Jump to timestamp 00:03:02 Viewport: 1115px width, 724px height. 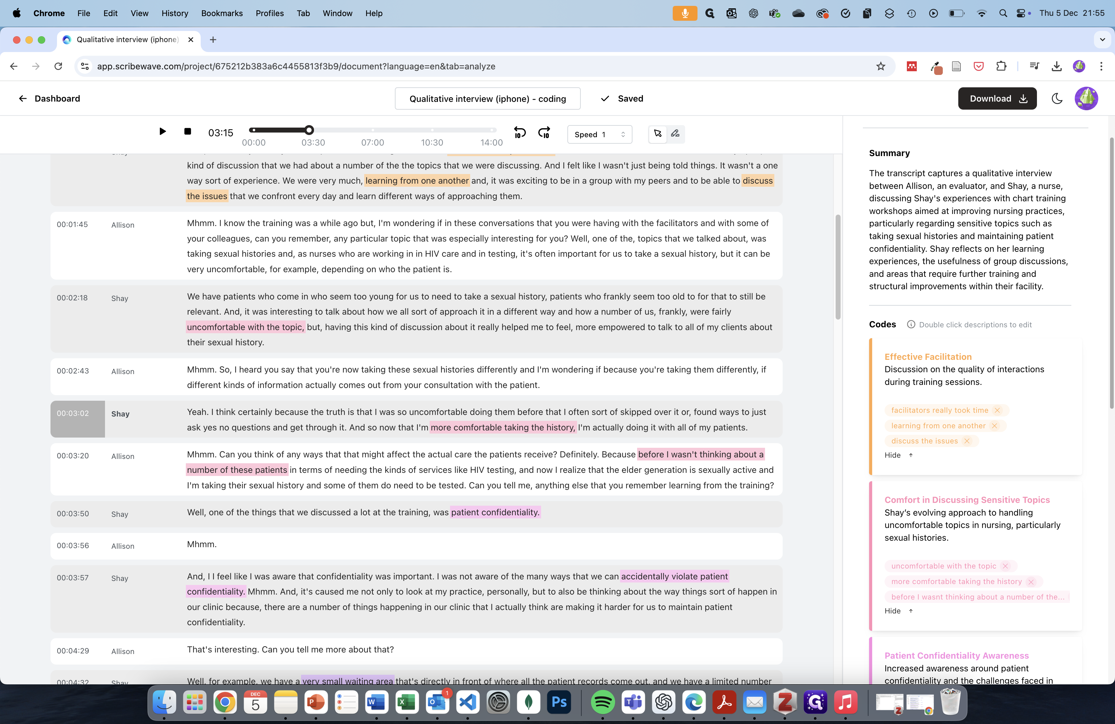[x=72, y=413]
